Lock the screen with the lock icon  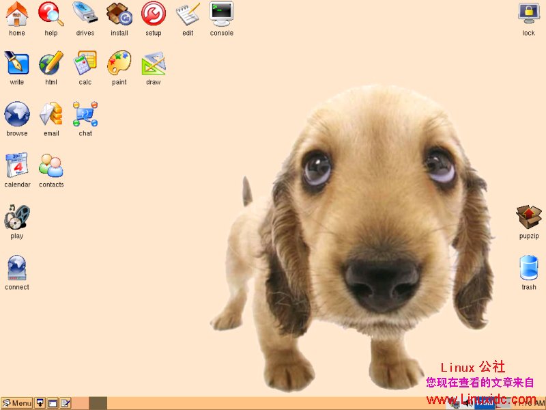pos(528,14)
